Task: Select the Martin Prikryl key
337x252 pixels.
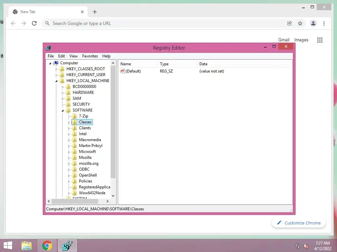Action: tap(91, 146)
